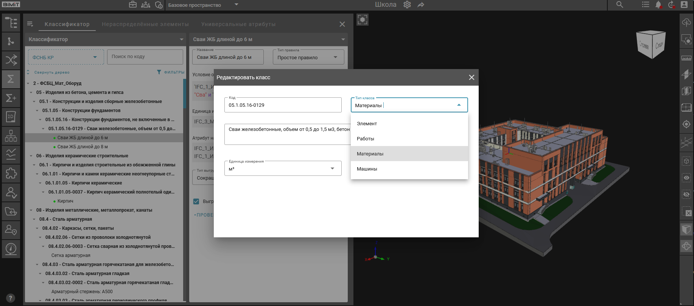Screen dimensions: 694x306
Task: Click the Поиск по коду search field
Action: click(145, 57)
